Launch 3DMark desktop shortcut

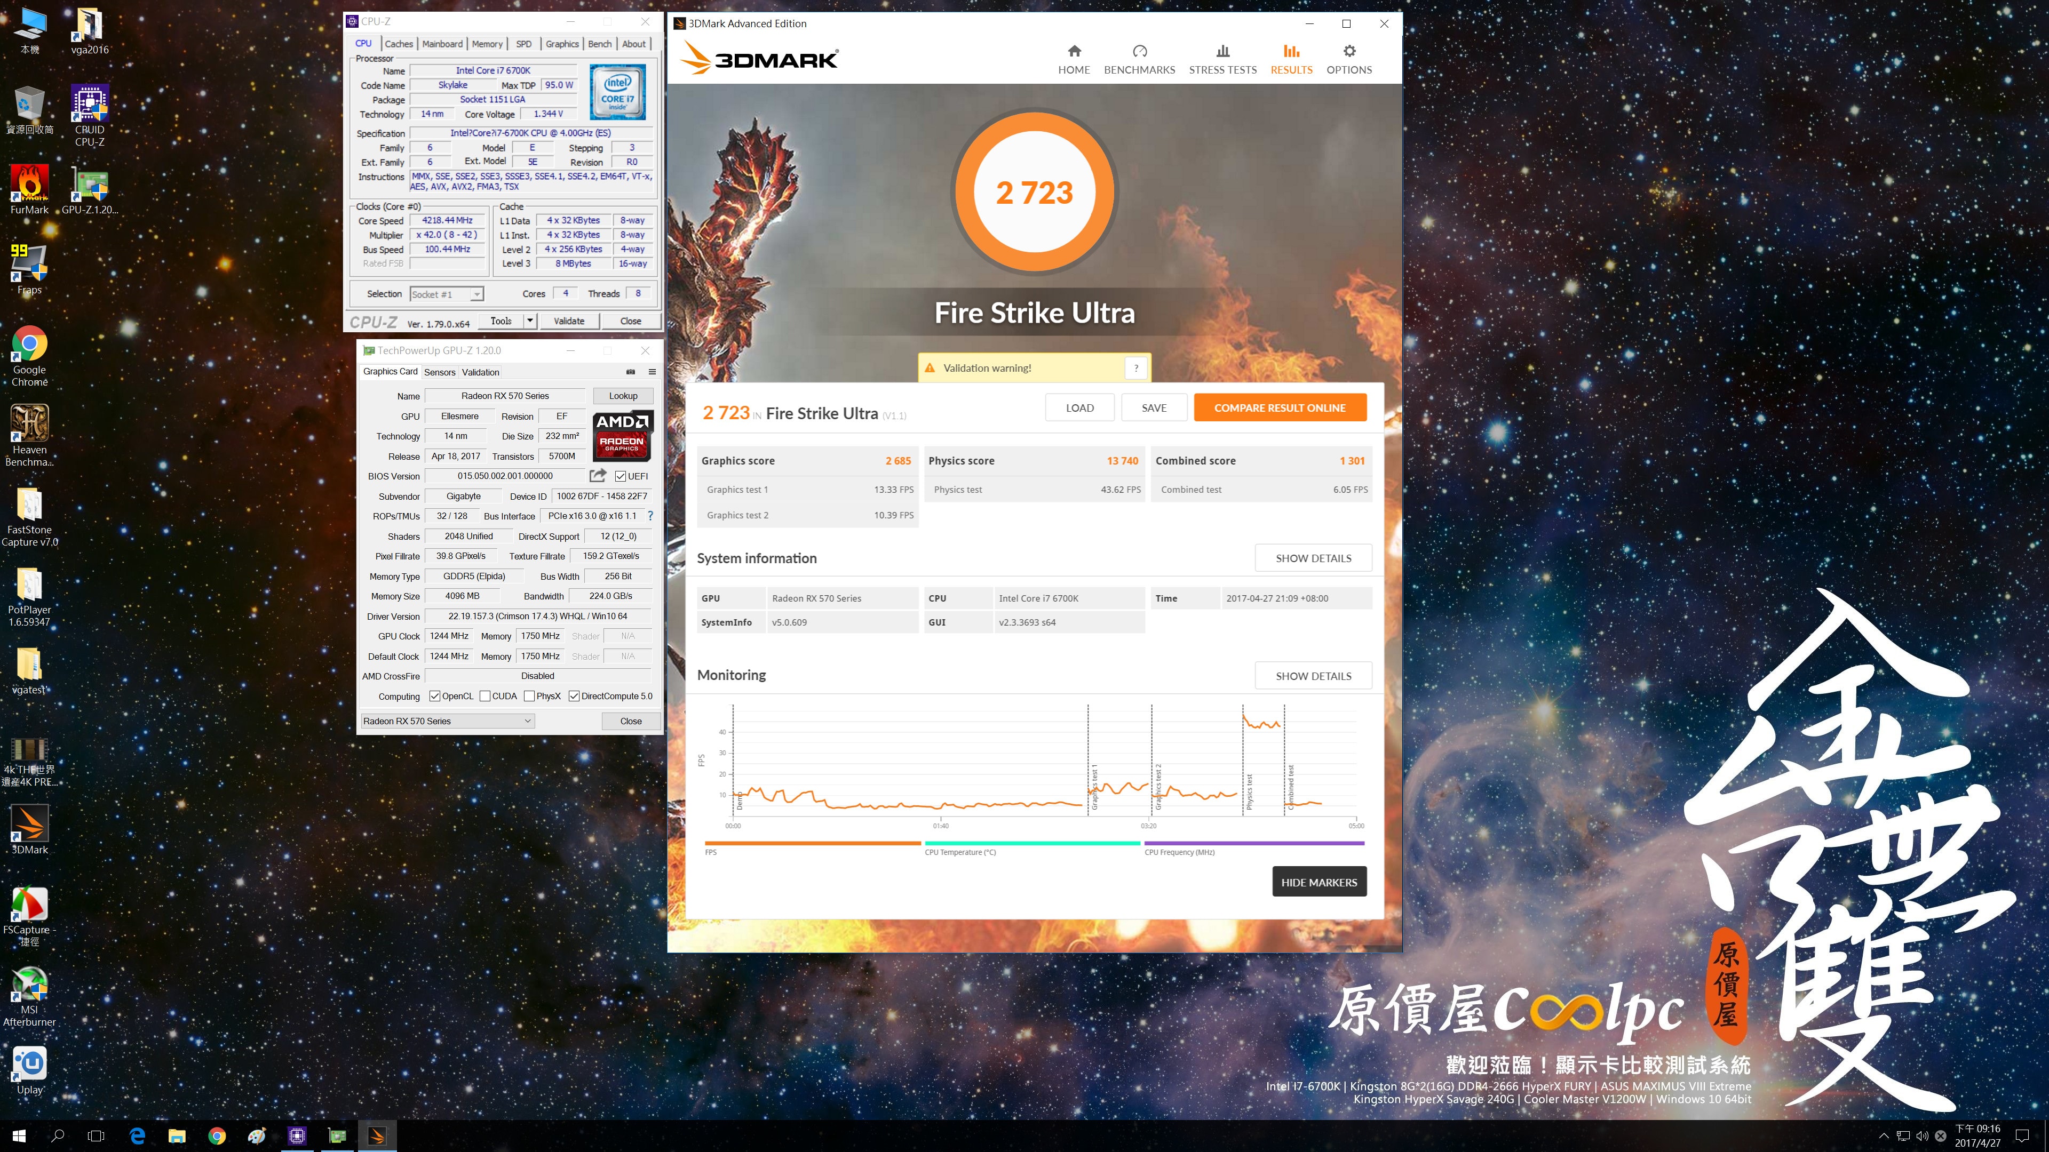point(29,829)
